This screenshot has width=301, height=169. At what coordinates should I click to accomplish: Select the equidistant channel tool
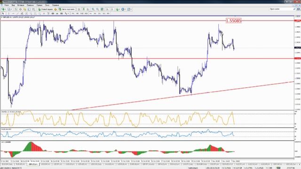point(22,14)
